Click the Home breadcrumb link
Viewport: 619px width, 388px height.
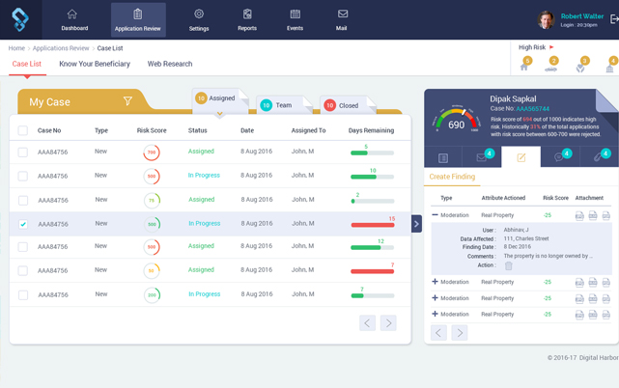16,48
